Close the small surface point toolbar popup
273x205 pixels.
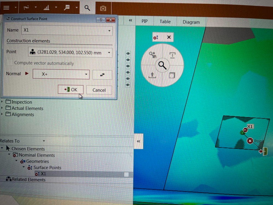click(x=169, y=37)
